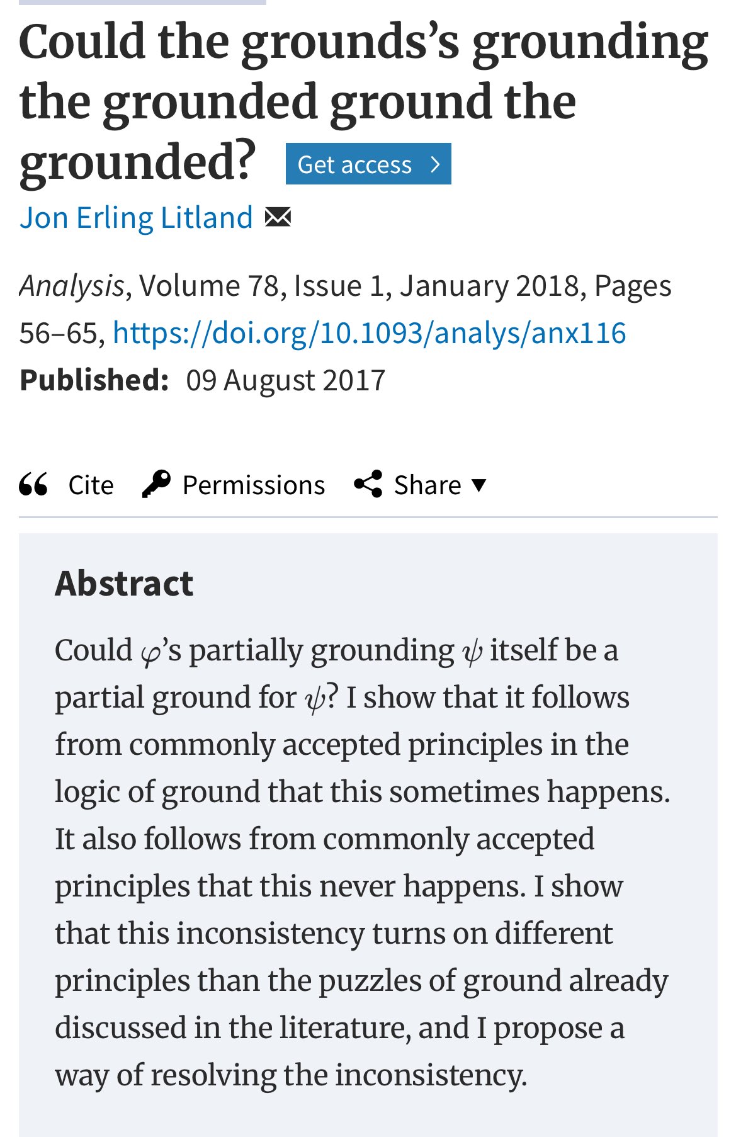Click the 'Volume 78, Issue 1' citation text
Viewport: 736px width, 1137px height.
261,286
